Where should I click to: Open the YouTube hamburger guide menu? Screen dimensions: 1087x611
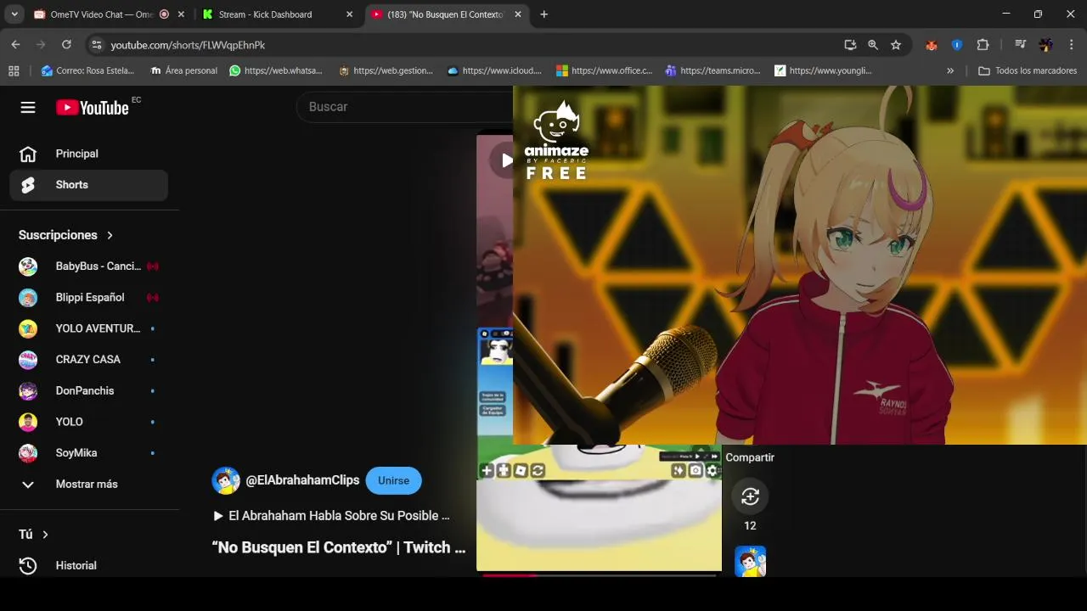(x=28, y=107)
